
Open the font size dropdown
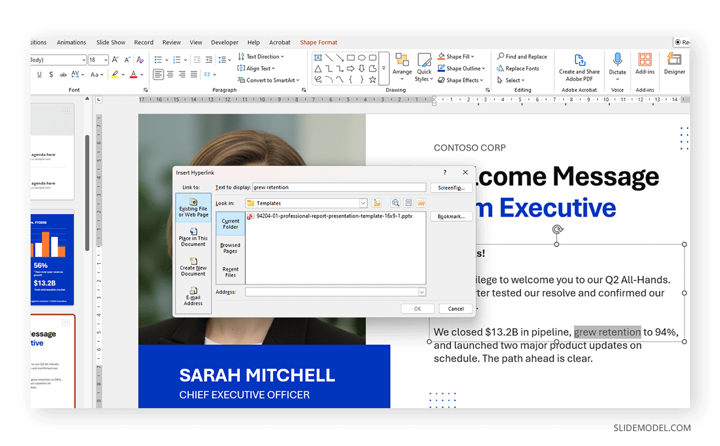(106, 60)
